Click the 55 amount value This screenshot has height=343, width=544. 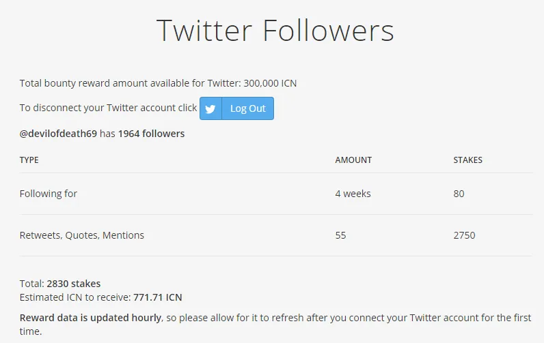pos(341,235)
